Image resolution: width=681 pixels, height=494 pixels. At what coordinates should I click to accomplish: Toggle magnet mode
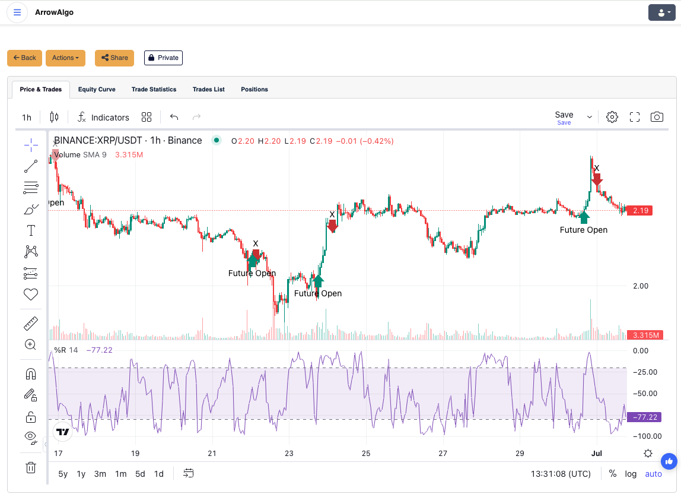click(x=31, y=374)
